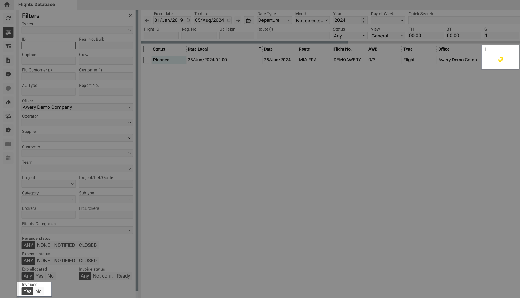Enable Invoice status Ready filter
This screenshot has width=520, height=298.
pyautogui.click(x=123, y=276)
